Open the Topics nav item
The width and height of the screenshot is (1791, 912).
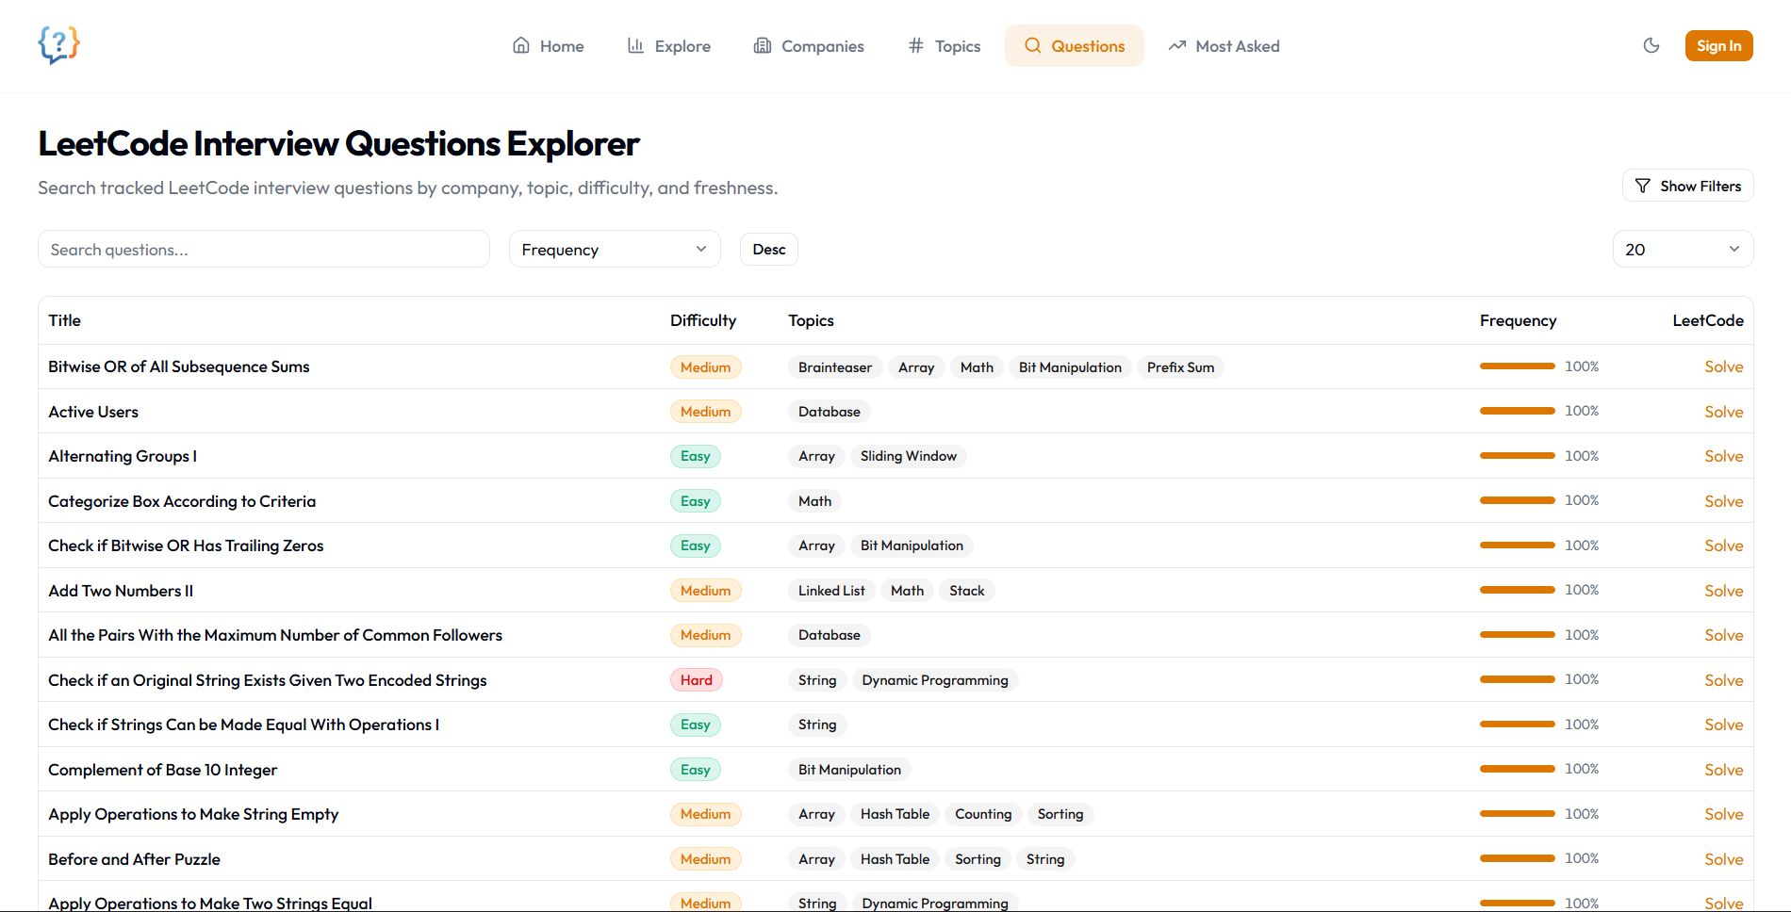pyautogui.click(x=944, y=46)
